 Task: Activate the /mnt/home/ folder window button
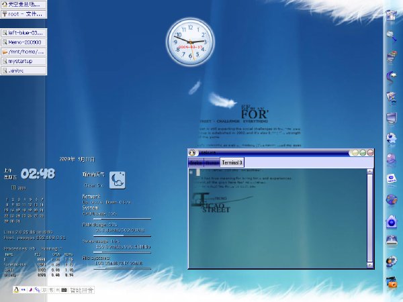pyautogui.click(x=24, y=51)
